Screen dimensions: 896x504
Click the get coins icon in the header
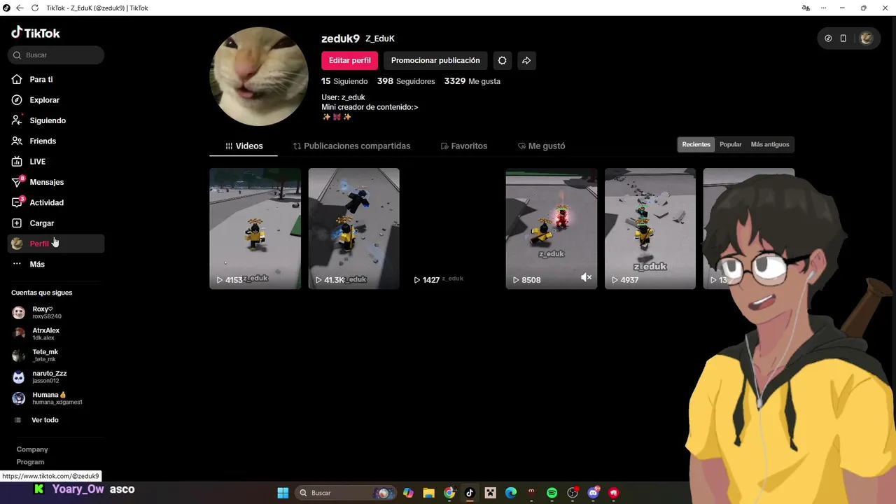pyautogui.click(x=828, y=38)
